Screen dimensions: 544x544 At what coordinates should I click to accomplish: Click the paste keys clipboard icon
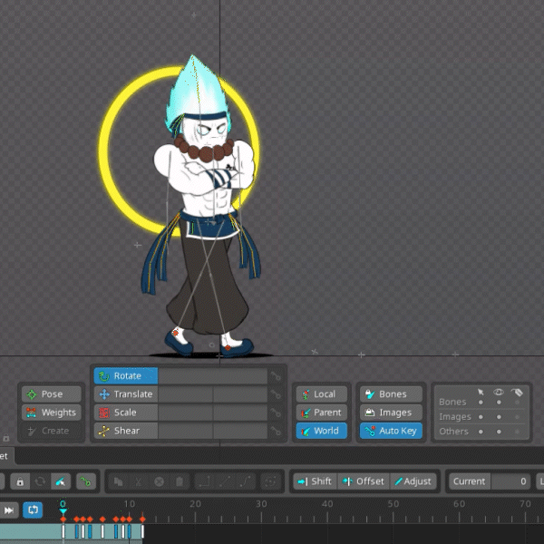(x=180, y=481)
